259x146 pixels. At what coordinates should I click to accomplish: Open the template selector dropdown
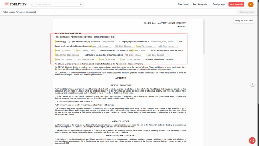coord(29,12)
